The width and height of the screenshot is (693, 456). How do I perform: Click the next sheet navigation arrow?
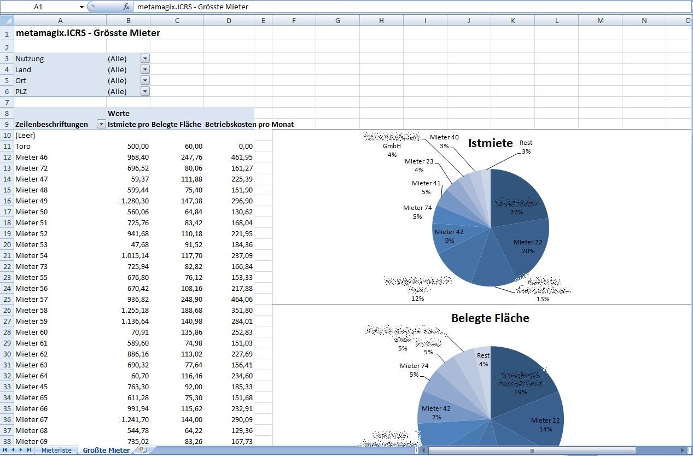[21, 450]
